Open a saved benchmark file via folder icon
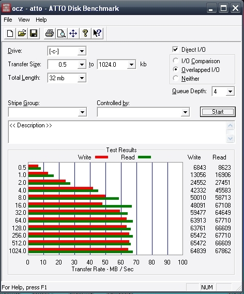The image size is (244, 294). (22, 34)
